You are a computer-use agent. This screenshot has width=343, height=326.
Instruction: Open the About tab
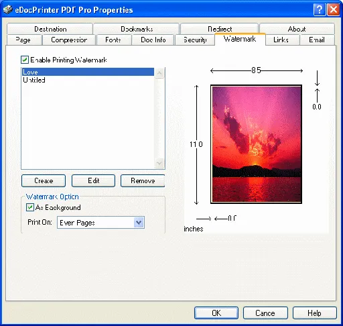[x=297, y=29]
